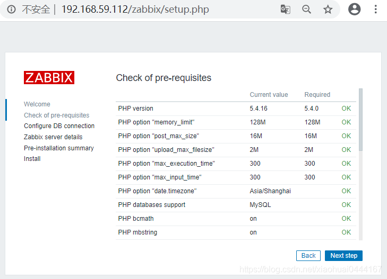Click the PHP databases support label
Viewport: 387px width, 279px height.
pos(151,205)
